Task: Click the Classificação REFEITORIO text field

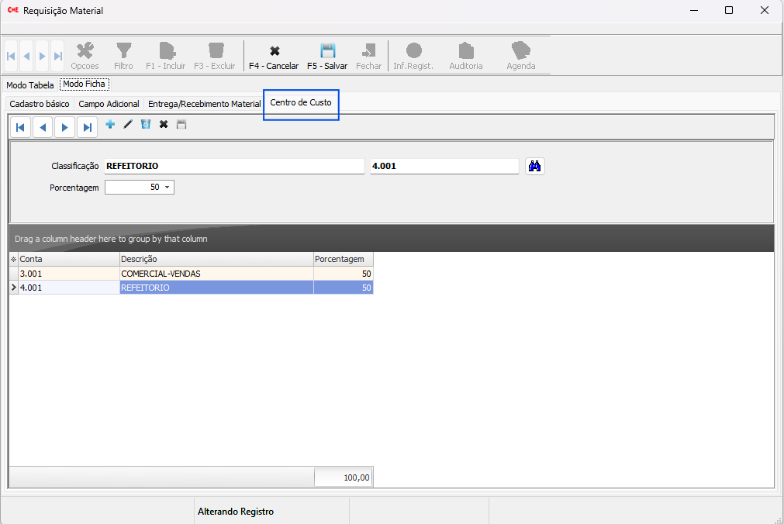Action: (233, 166)
